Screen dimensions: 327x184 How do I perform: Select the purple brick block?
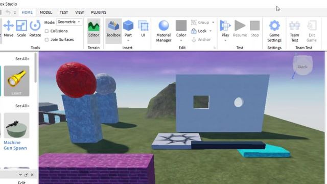tap(96, 169)
